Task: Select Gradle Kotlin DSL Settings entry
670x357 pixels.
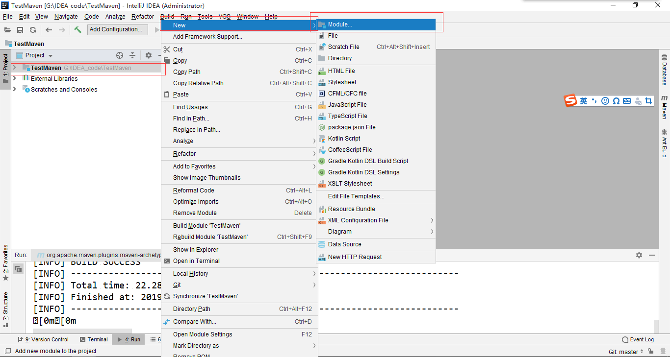Action: 376,172
